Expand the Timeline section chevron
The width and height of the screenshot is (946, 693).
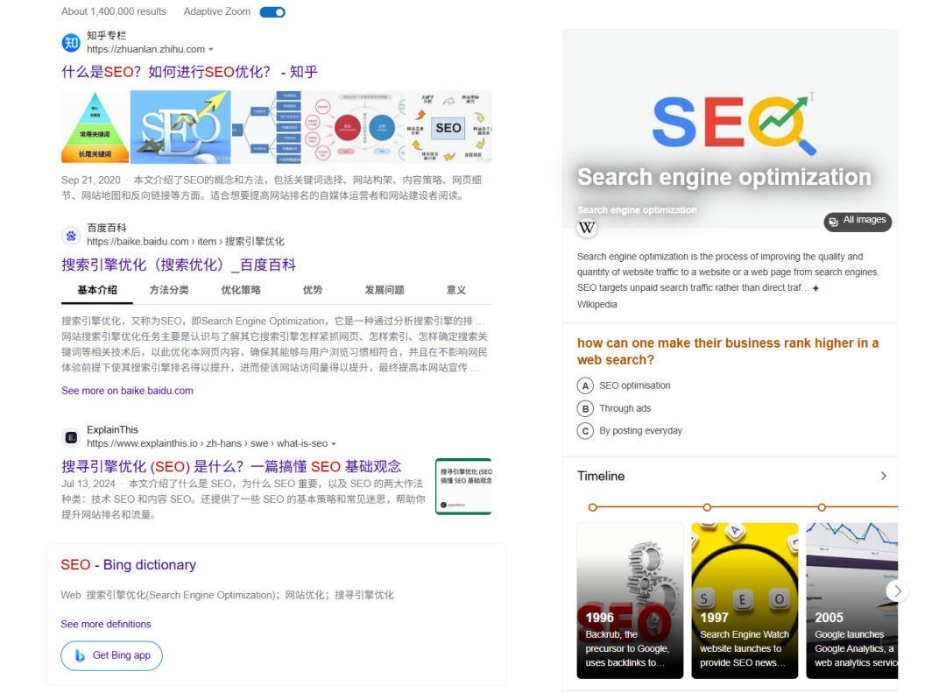[883, 476]
